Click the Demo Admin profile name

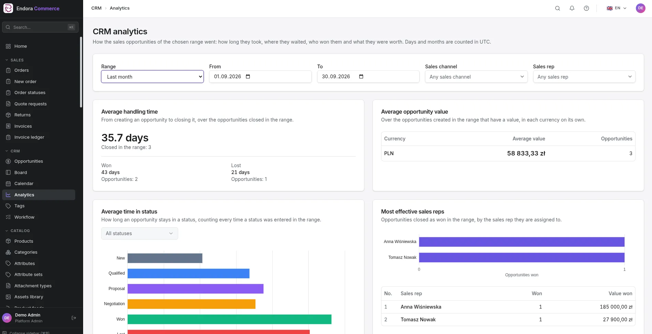pos(28,315)
